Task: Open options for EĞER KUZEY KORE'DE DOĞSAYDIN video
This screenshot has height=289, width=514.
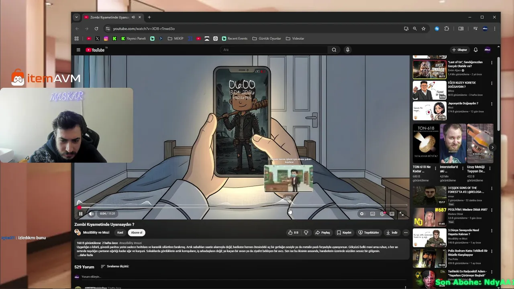Action: pos(492,83)
